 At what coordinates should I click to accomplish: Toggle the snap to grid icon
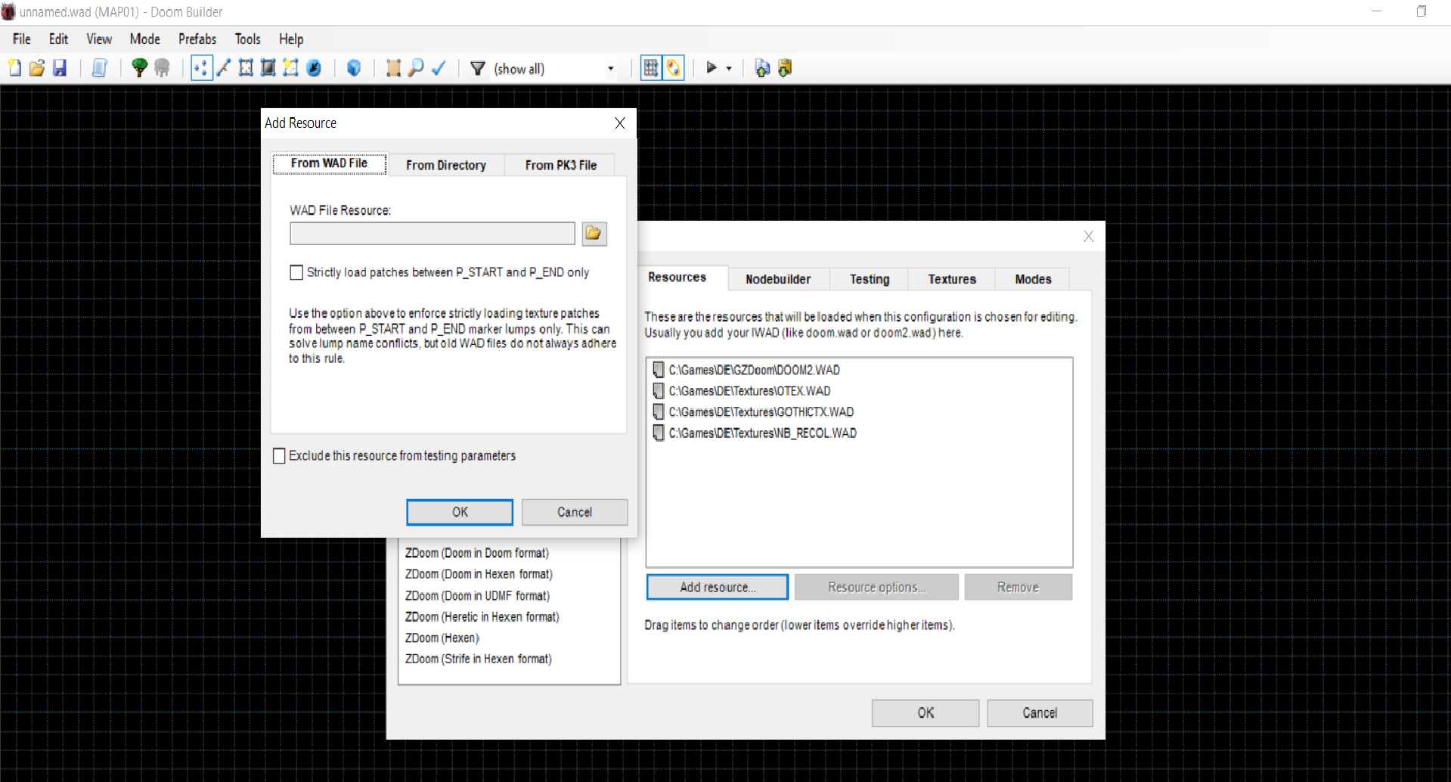(x=650, y=68)
